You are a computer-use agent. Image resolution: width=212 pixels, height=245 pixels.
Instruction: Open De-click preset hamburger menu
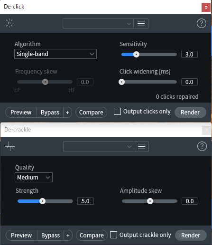point(141,23)
